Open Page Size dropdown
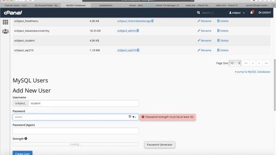The height and width of the screenshot is (155, 276). pos(235,63)
